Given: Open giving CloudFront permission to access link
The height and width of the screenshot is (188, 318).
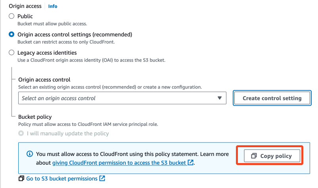Looking at the screenshot, I should click(x=119, y=163).
